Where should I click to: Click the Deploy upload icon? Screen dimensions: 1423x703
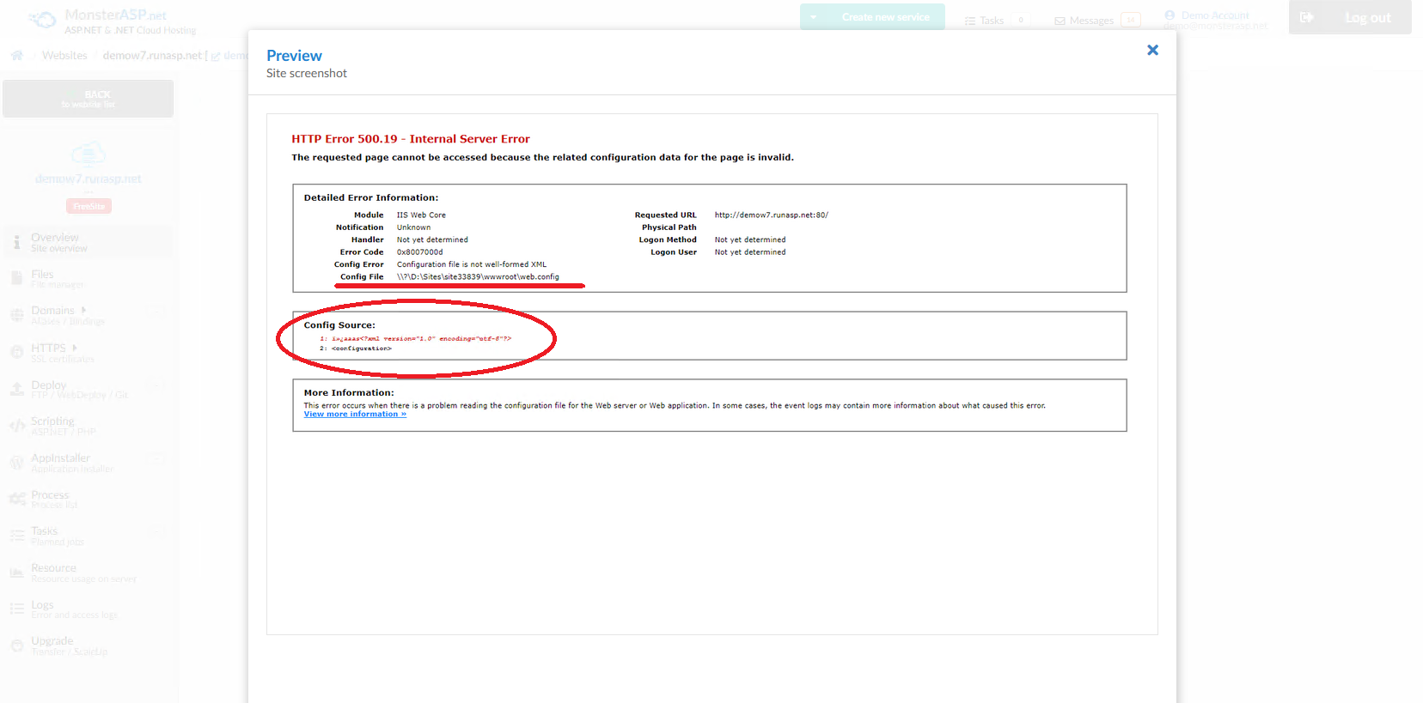point(16,390)
